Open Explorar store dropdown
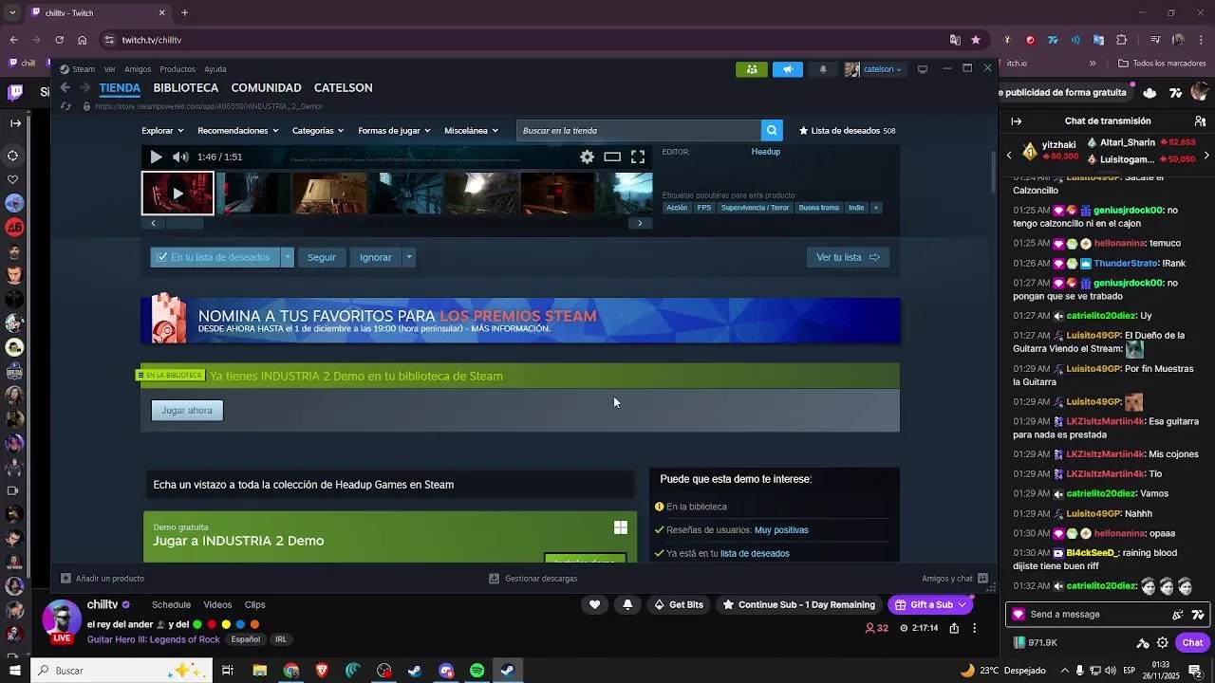 [x=162, y=131]
